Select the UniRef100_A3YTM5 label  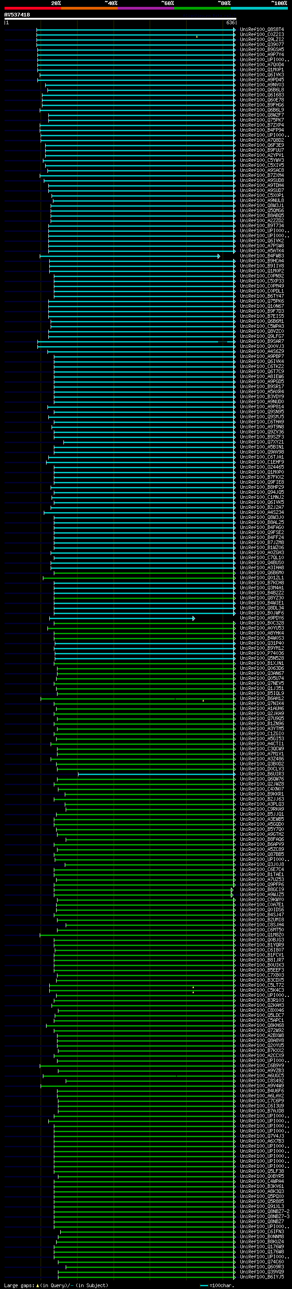point(262,729)
